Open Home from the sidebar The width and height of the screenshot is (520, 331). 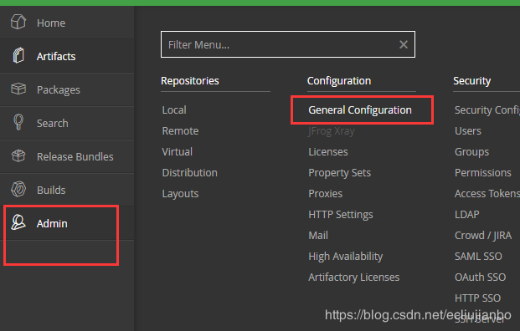[x=51, y=23]
